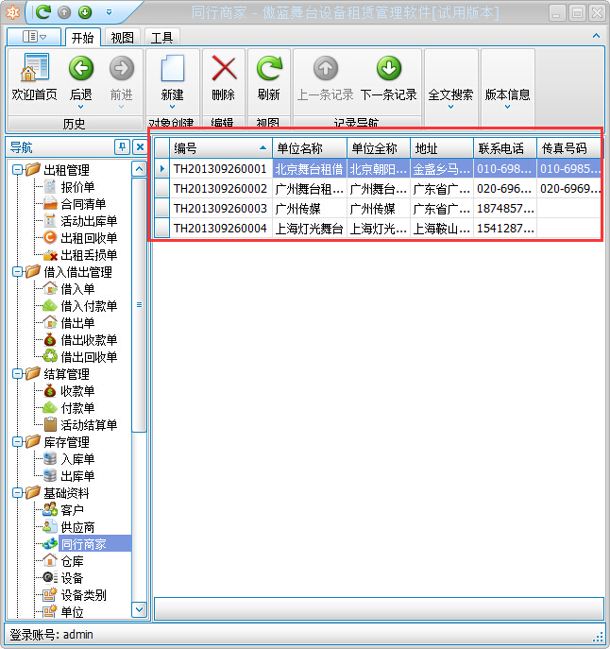Collapse the 出租管理 tree folder

18,170
